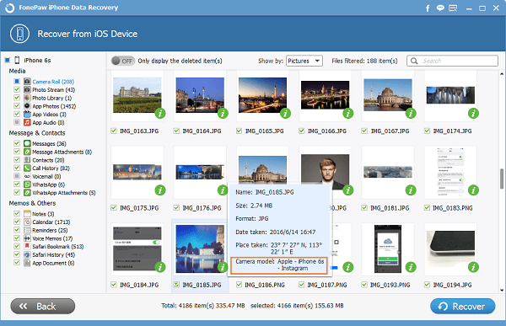Image resolution: width=506 pixels, height=326 pixels.
Task: Click the Call History phone icon
Action: (x=27, y=168)
